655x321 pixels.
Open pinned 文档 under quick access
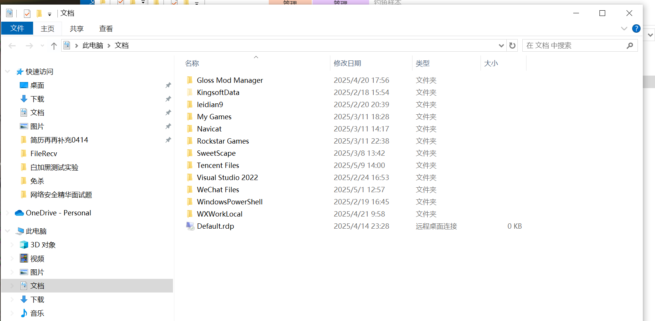[37, 113]
